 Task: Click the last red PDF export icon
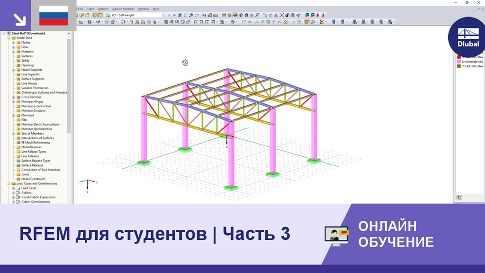coord(323,15)
